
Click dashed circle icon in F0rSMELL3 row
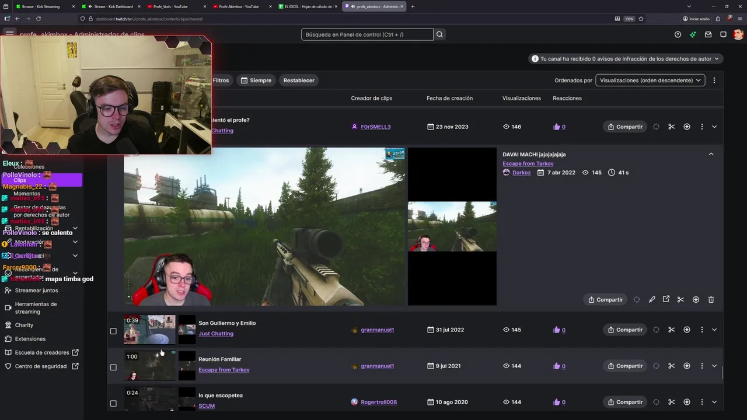click(656, 127)
